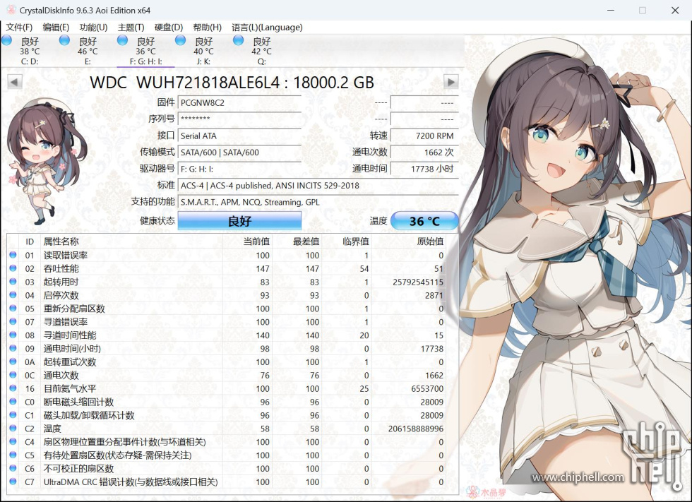Click the status dot for 16 目前氦气水平

tap(13, 388)
